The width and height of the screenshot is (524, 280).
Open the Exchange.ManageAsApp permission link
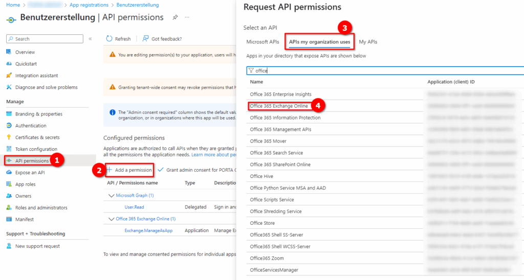[x=149, y=230]
